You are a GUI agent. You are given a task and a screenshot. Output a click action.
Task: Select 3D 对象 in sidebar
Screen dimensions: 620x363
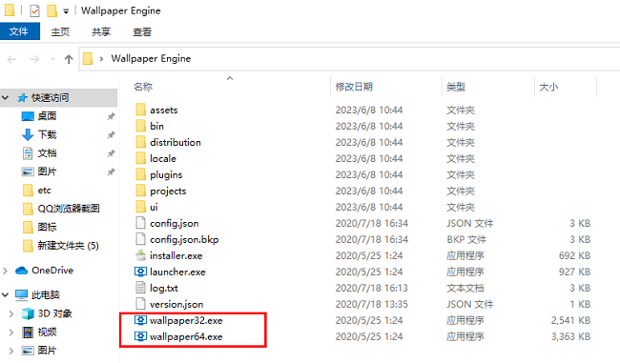coord(54,313)
